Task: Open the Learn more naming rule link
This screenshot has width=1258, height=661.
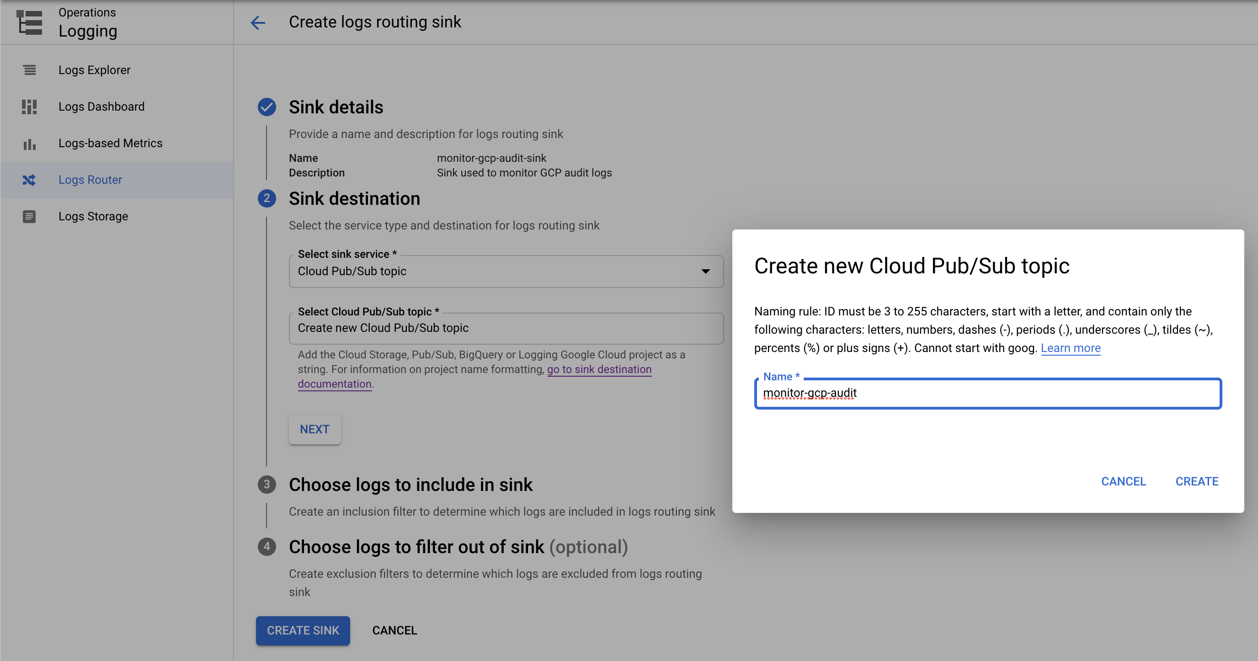Action: [x=1071, y=348]
